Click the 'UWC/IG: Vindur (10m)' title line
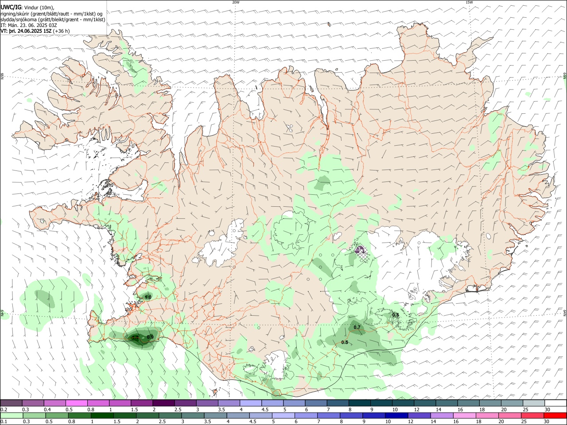The height and width of the screenshot is (425, 567). click(x=27, y=8)
